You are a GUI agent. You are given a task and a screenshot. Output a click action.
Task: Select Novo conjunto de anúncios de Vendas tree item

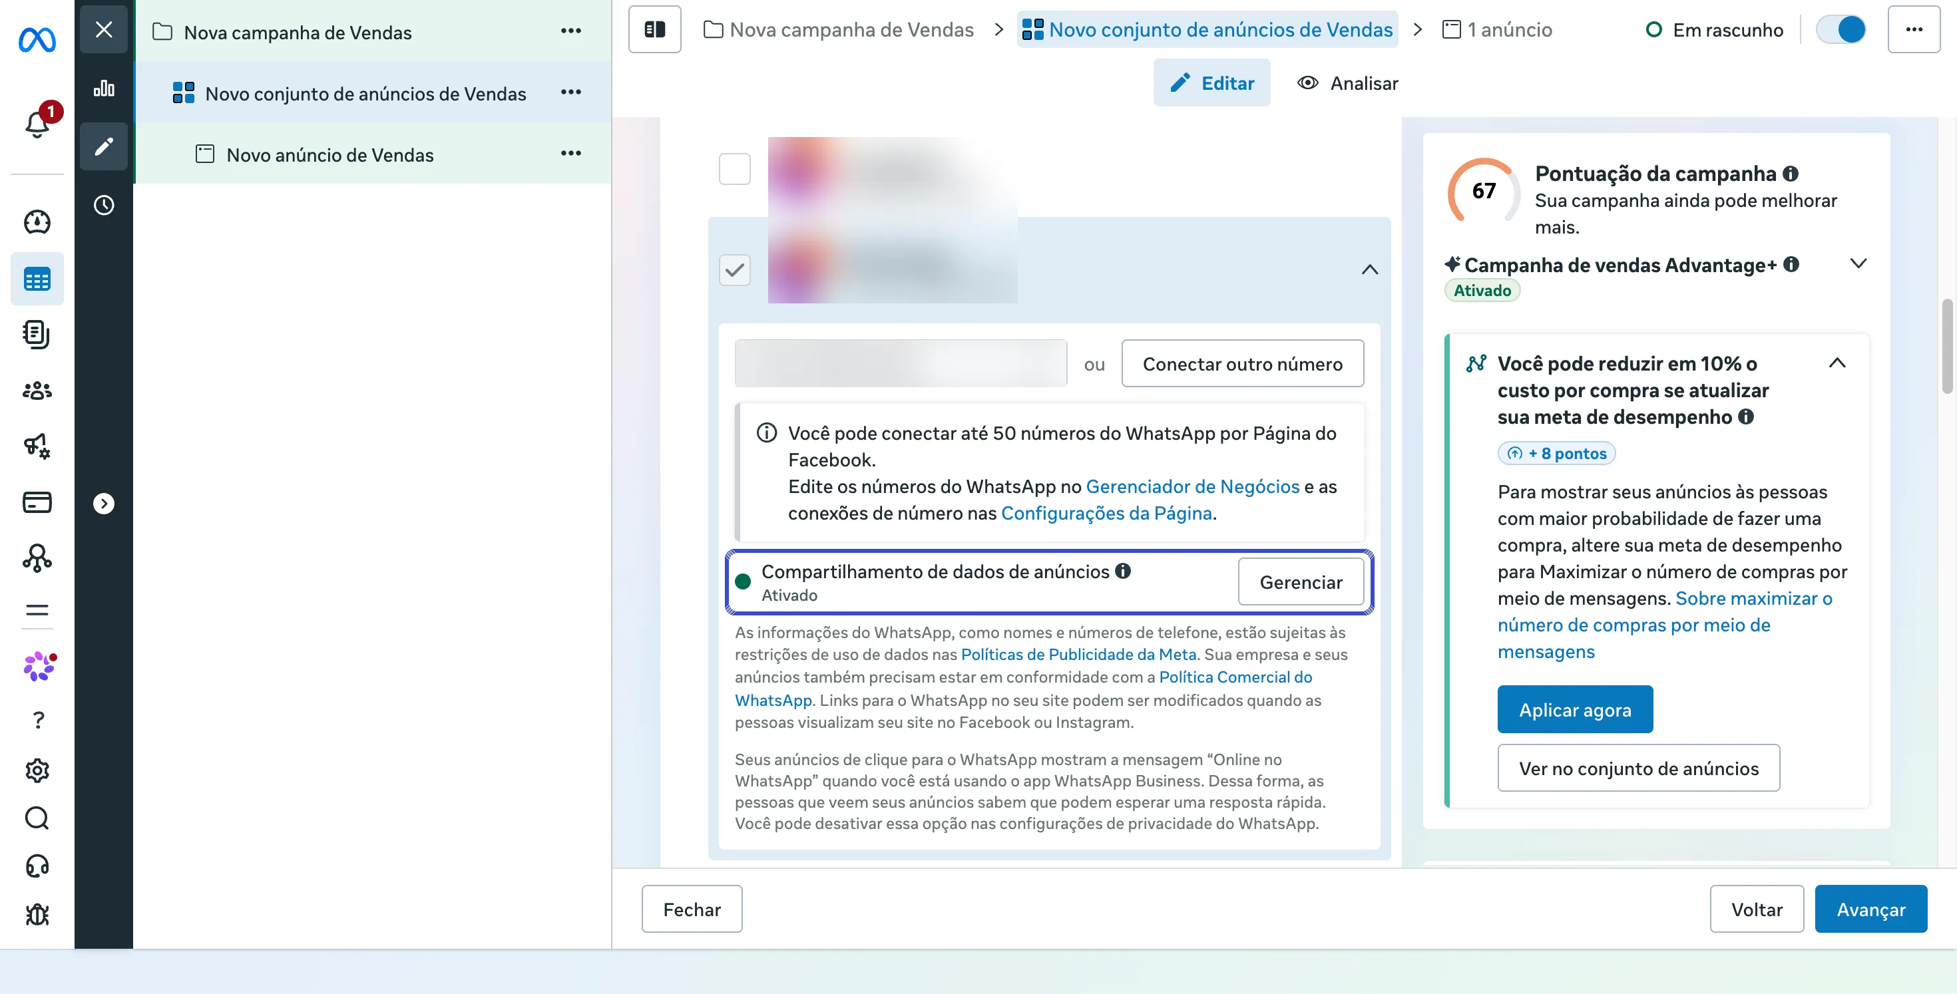(373, 92)
